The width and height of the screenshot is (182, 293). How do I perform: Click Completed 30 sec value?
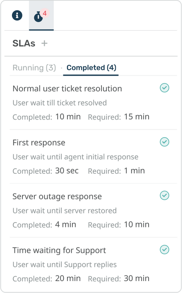click(67, 171)
